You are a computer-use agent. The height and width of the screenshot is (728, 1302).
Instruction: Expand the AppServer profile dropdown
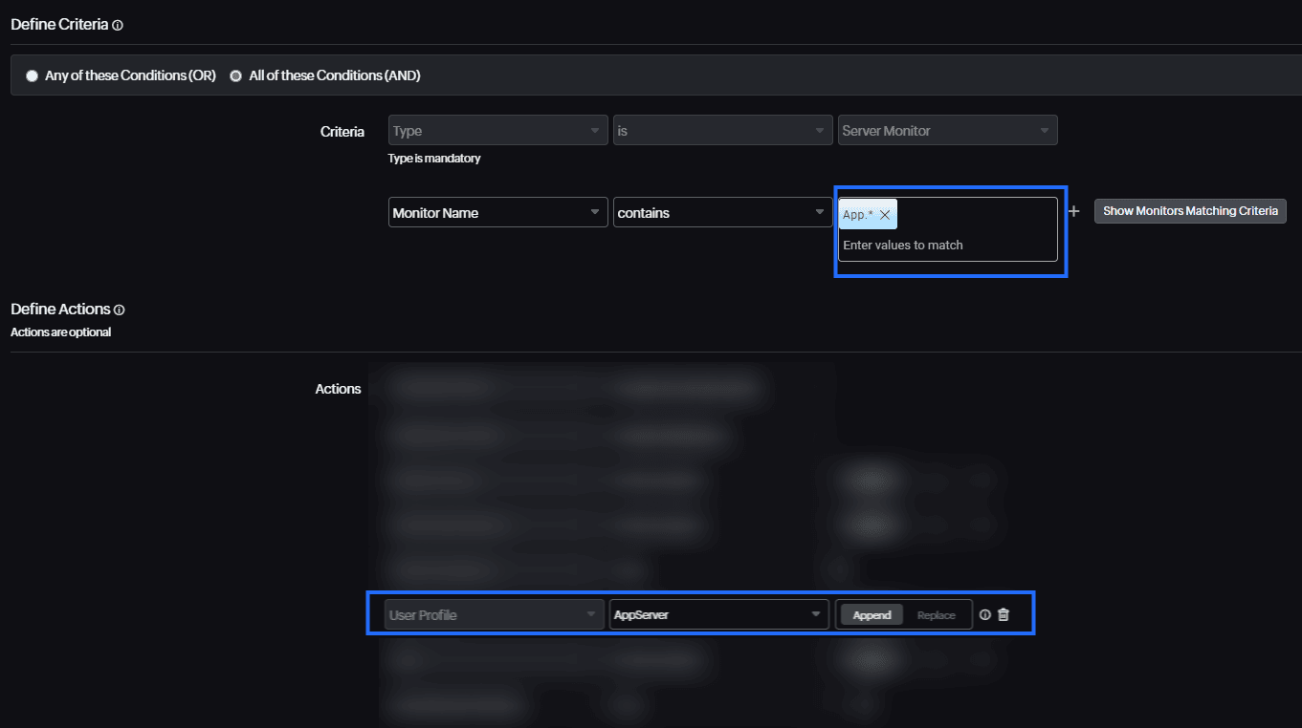[717, 615]
